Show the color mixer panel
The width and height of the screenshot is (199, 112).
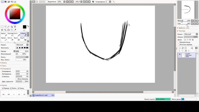12,2
